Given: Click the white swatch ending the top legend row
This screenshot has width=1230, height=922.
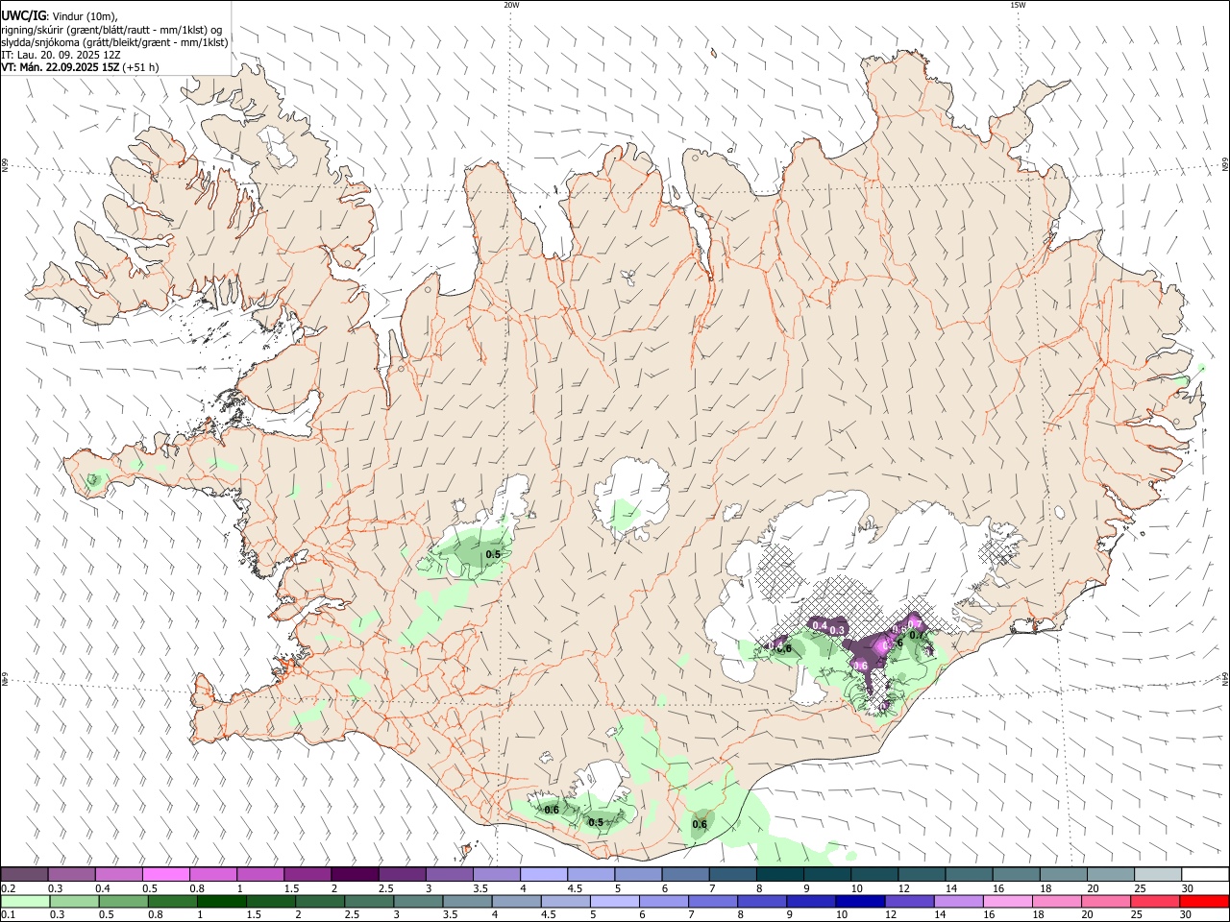Looking at the screenshot, I should click(x=1205, y=875).
